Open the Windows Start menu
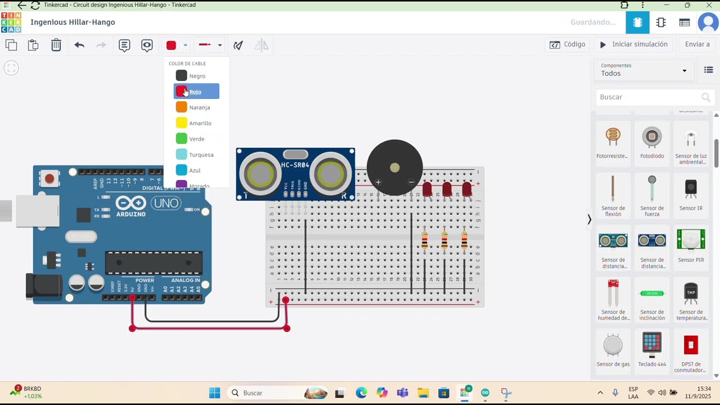This screenshot has width=720, height=405. click(215, 393)
